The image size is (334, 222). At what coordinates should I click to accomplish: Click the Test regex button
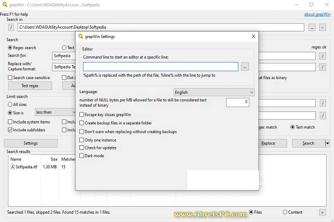pos(30,86)
